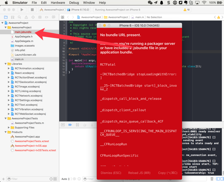Image resolution: width=224 pixels, height=182 pixels.
Task: Click the step over icon in debug bar
Action: point(85,125)
